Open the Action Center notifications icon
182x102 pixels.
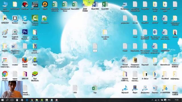coord(165,100)
